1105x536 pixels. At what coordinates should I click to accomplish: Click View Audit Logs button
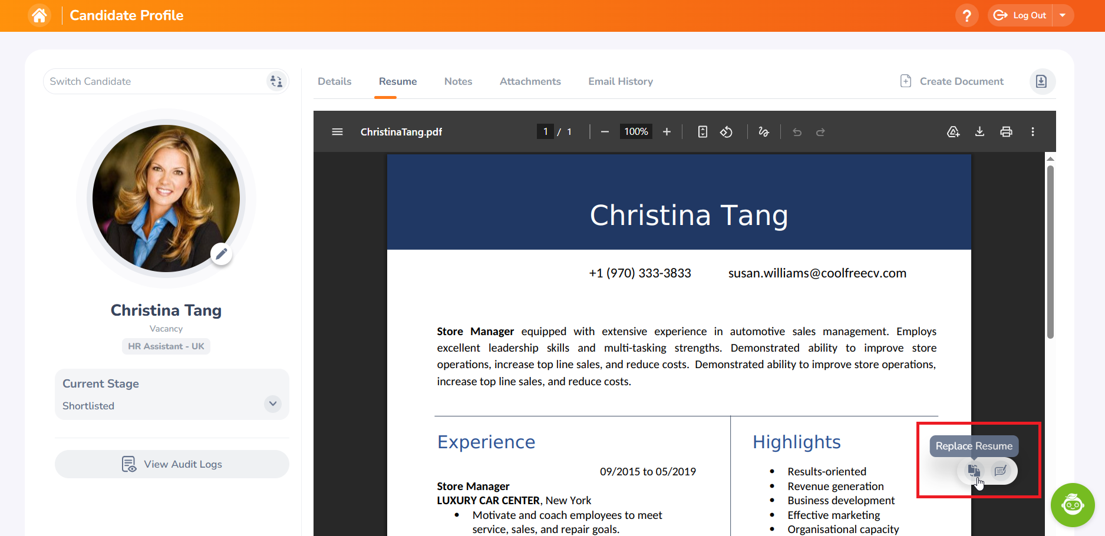click(171, 464)
